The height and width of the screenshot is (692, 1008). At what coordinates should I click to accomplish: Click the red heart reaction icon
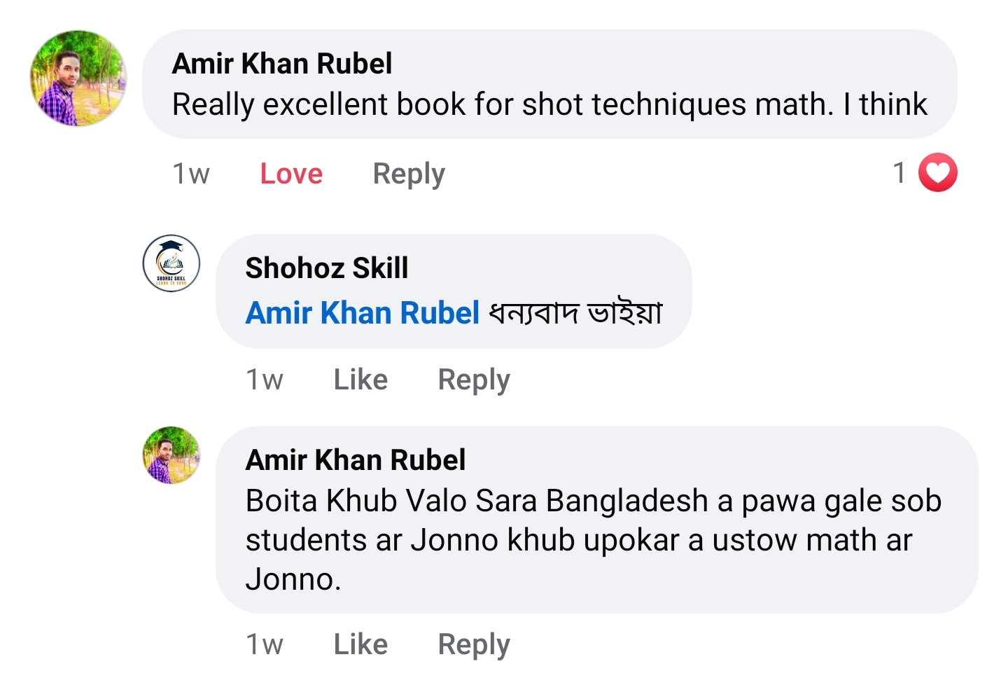tap(937, 172)
